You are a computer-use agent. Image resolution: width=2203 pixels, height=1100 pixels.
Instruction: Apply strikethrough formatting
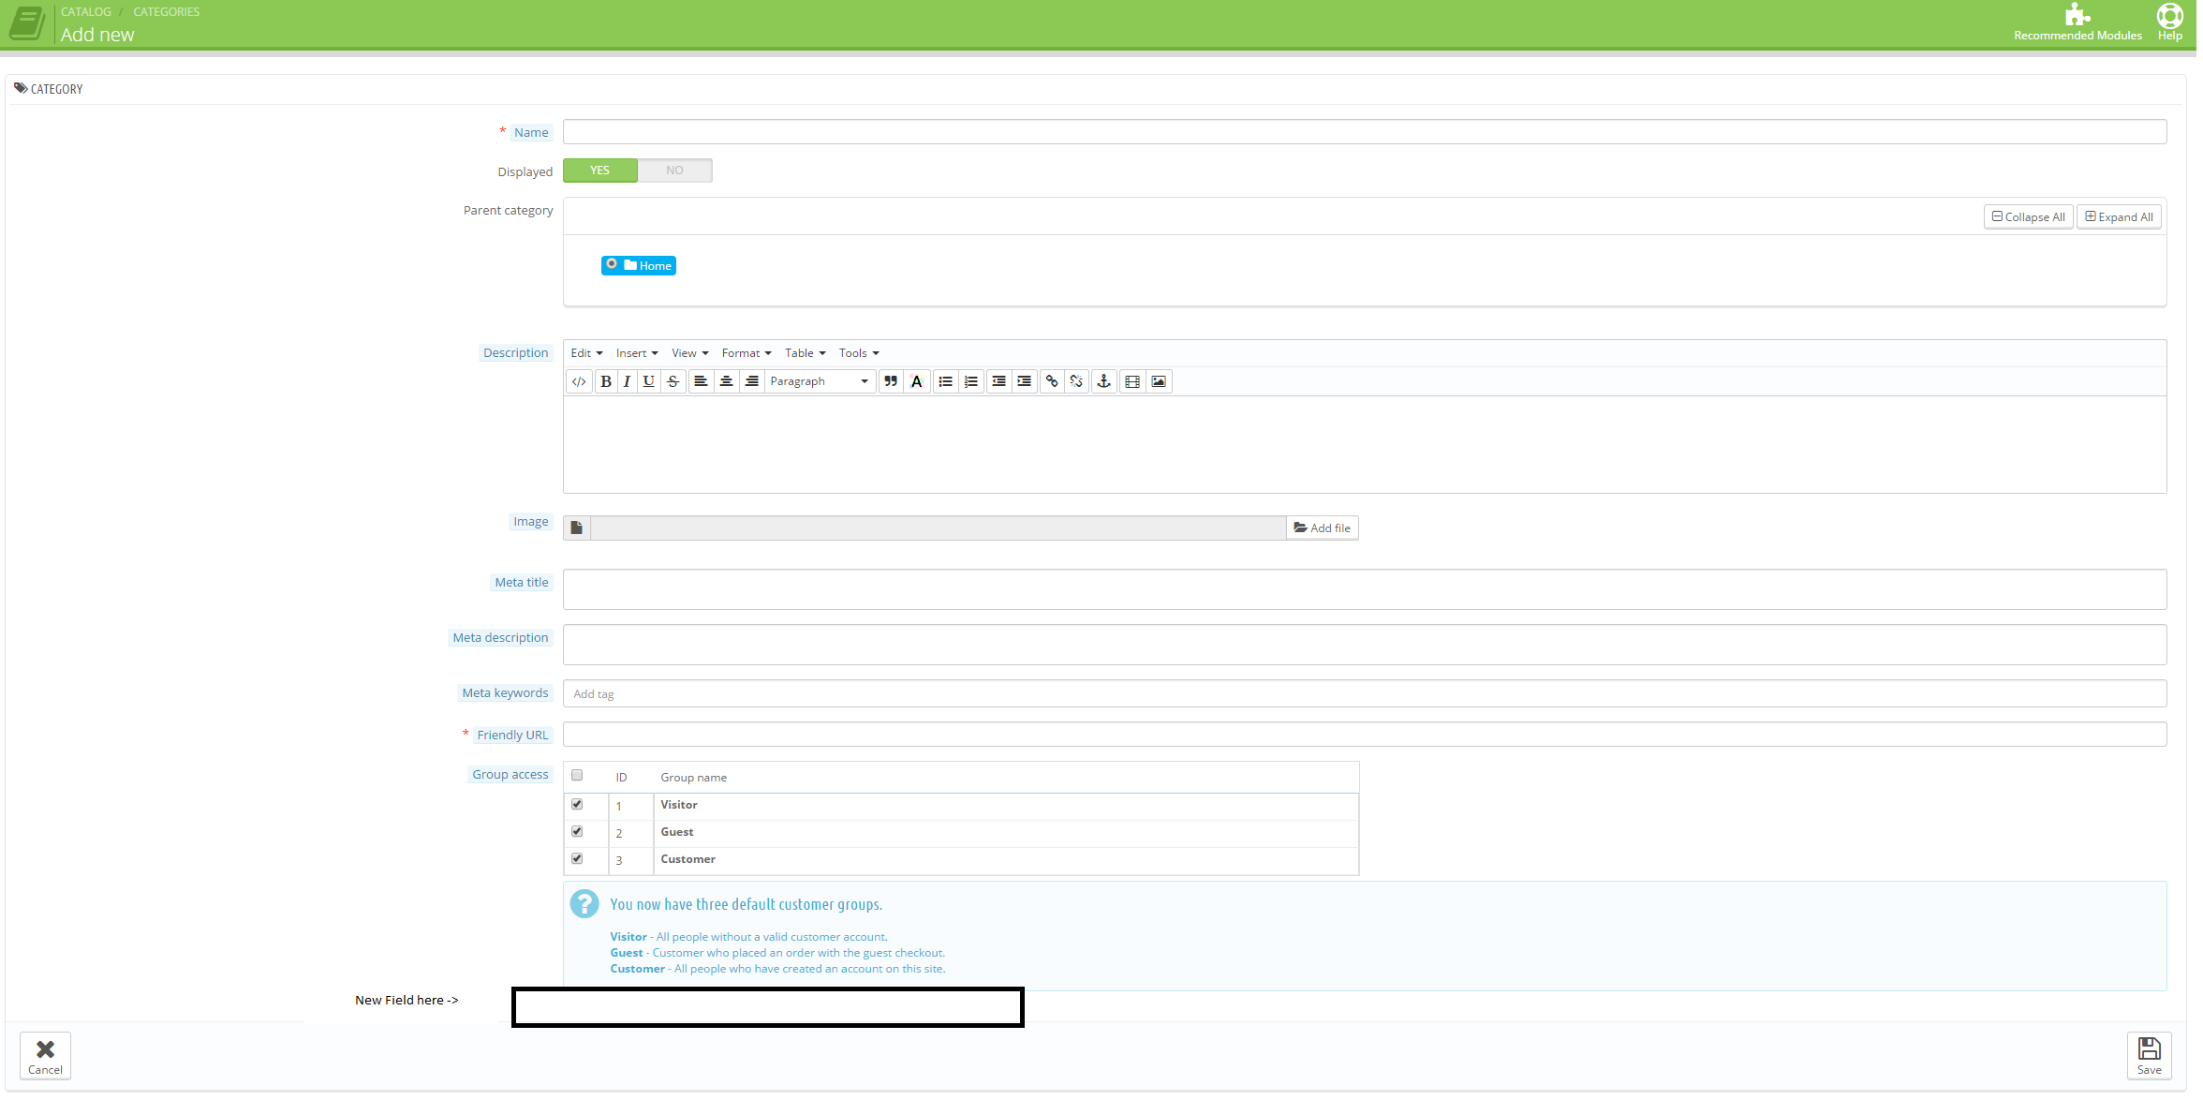pyautogui.click(x=673, y=381)
